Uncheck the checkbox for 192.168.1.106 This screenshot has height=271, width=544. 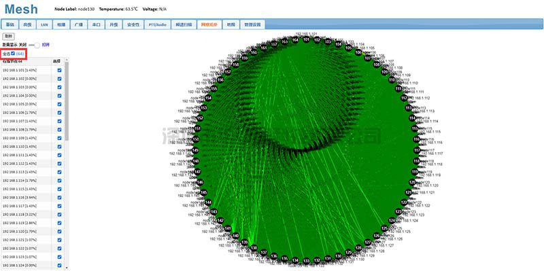(59, 113)
